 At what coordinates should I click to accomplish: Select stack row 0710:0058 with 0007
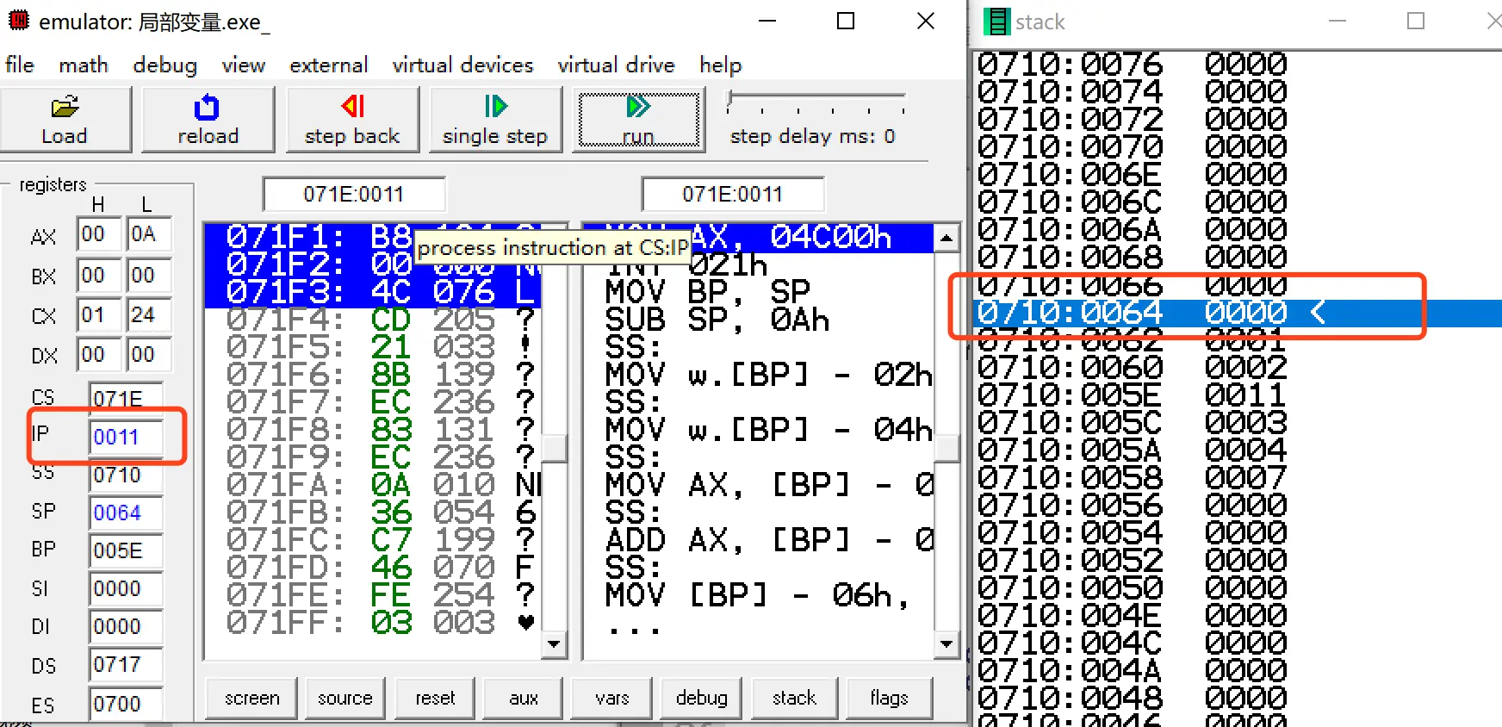coord(1238,478)
